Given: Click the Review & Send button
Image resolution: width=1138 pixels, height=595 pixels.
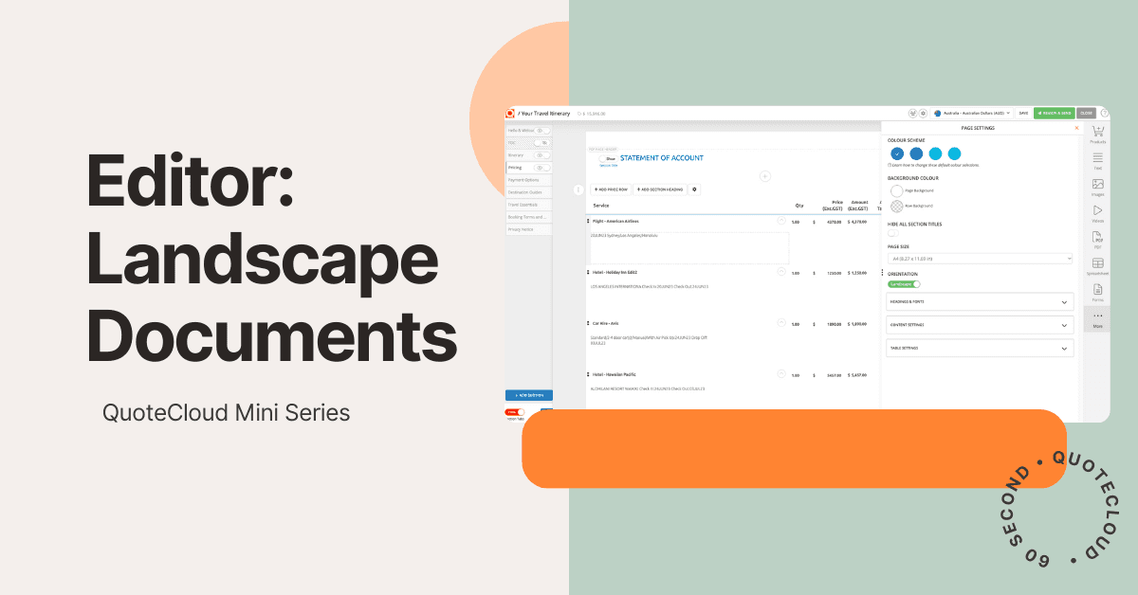Looking at the screenshot, I should point(1054,113).
